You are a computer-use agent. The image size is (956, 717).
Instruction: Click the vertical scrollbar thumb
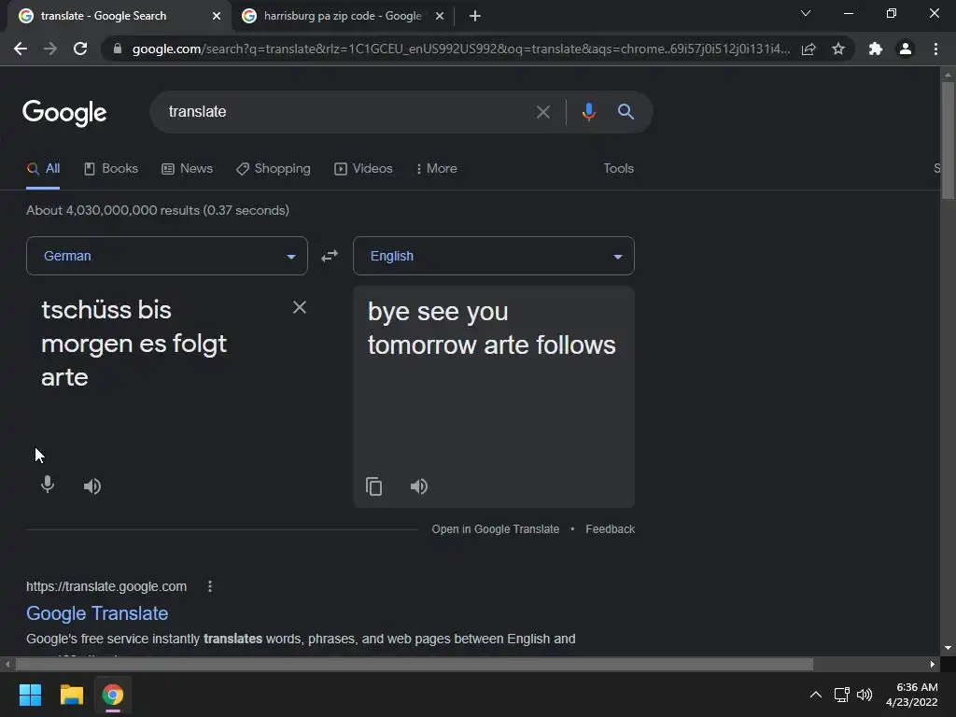point(948,141)
